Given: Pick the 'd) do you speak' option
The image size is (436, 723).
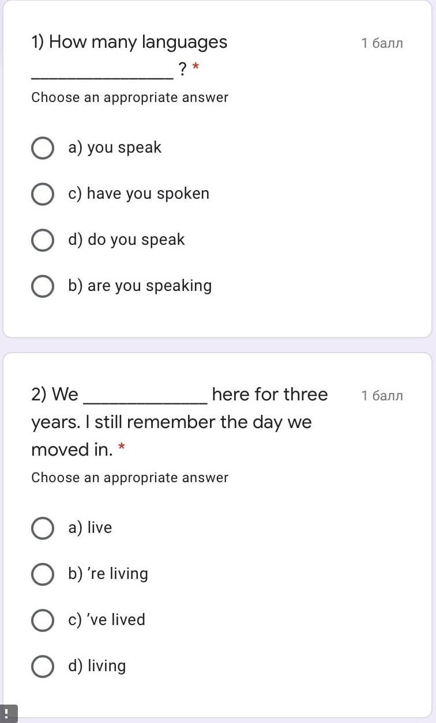Looking at the screenshot, I should pyautogui.click(x=42, y=240).
